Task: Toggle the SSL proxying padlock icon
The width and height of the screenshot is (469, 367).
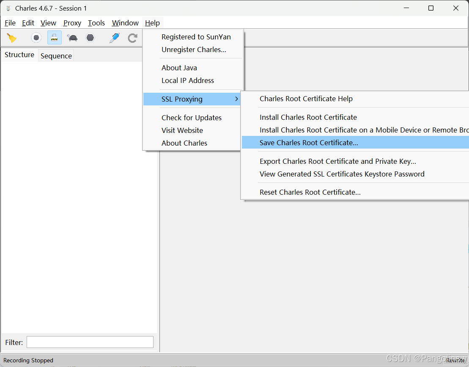Action: (55, 38)
